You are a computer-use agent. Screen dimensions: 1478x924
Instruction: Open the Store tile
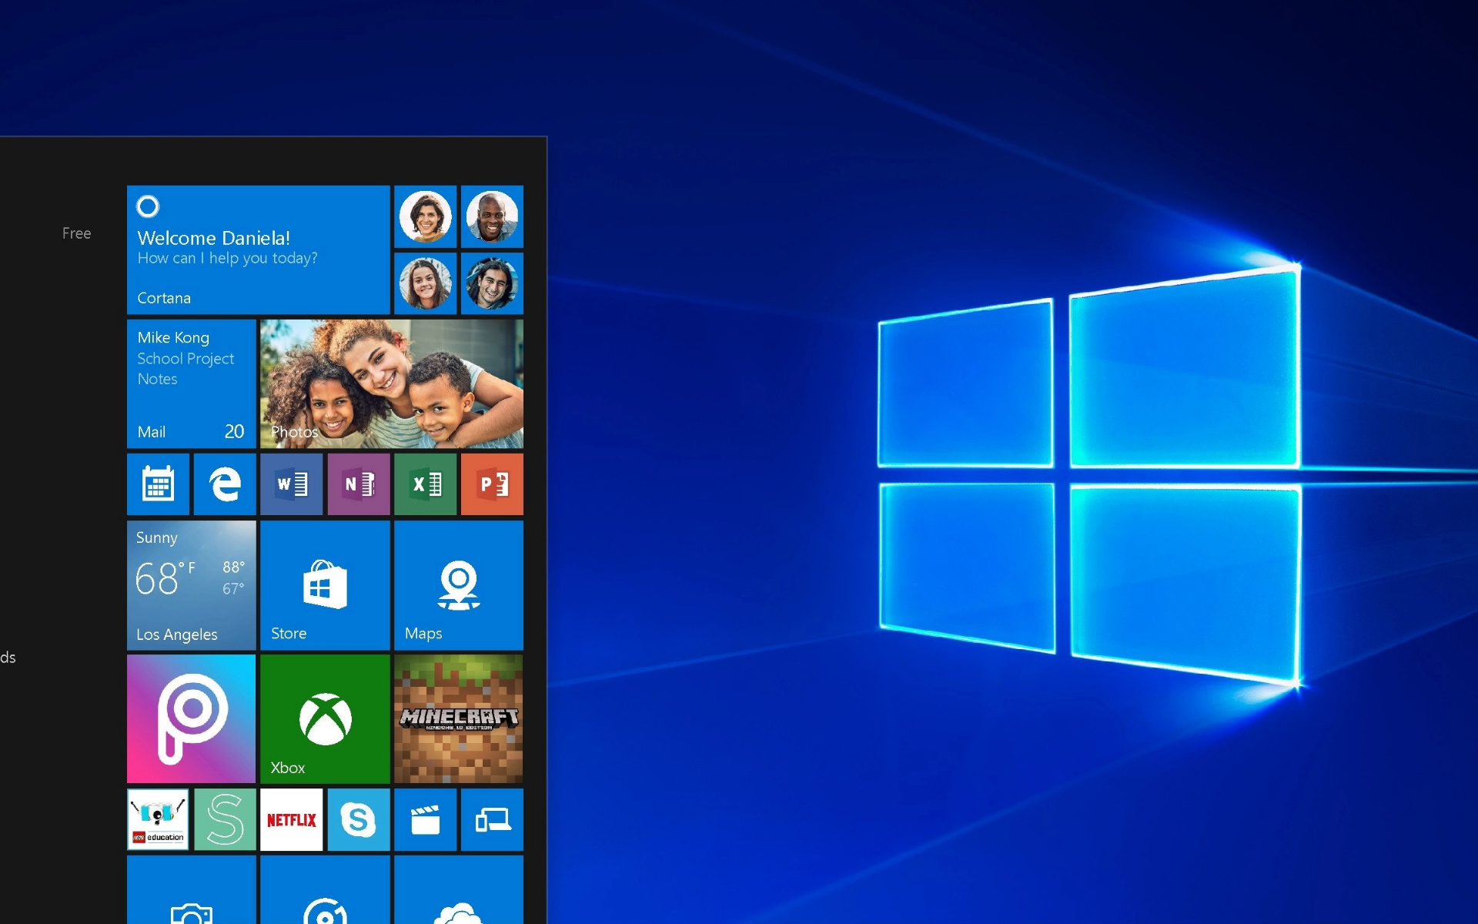pos(325,585)
